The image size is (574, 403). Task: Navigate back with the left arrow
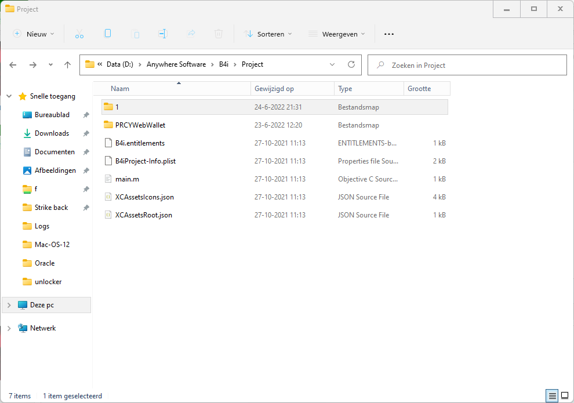(13, 65)
